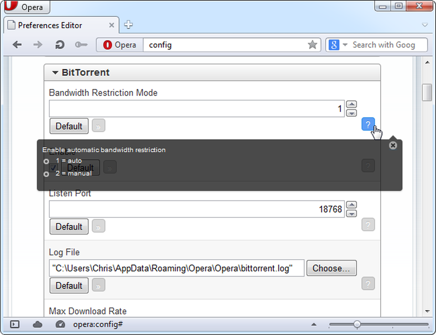Click Opera Turbo speedometer icon

pos(60,325)
